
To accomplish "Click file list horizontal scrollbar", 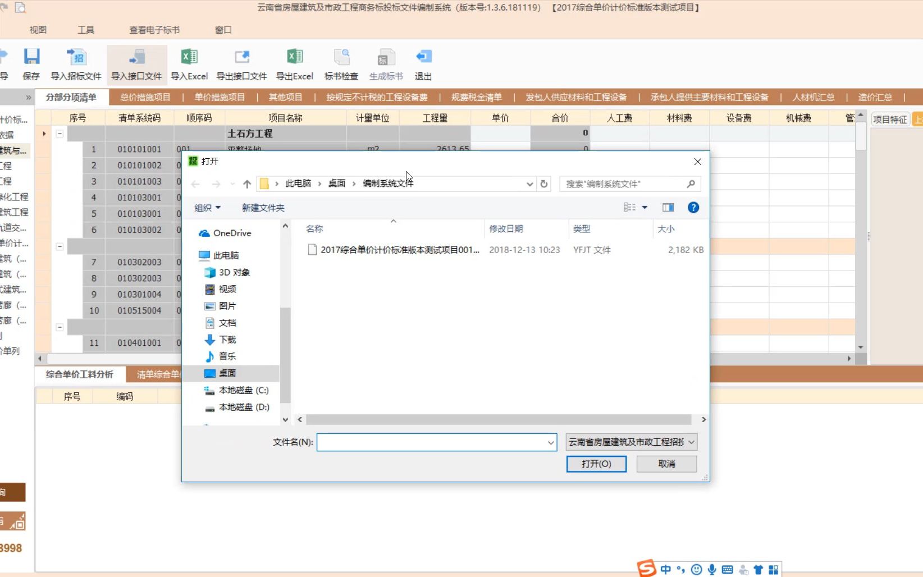I will [499, 420].
